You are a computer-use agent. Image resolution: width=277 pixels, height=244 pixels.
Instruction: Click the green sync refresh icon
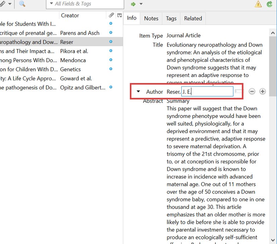269,4
